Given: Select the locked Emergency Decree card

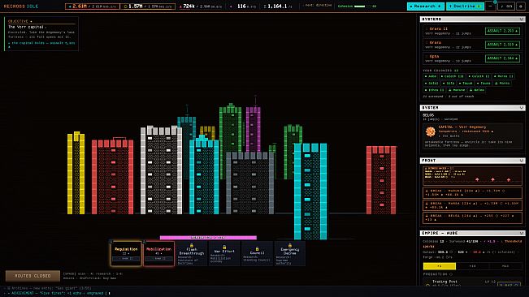Looking at the screenshot, I should [290, 253].
